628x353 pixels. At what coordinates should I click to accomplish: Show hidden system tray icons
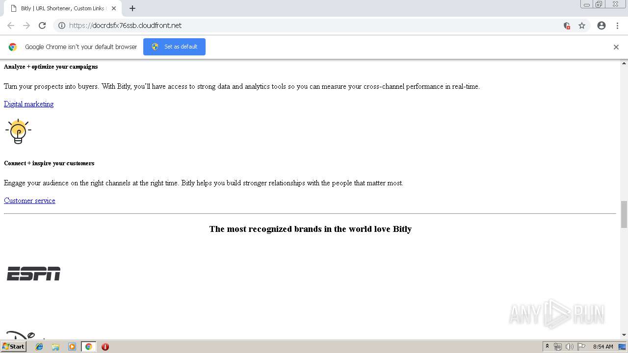pyautogui.click(x=547, y=347)
